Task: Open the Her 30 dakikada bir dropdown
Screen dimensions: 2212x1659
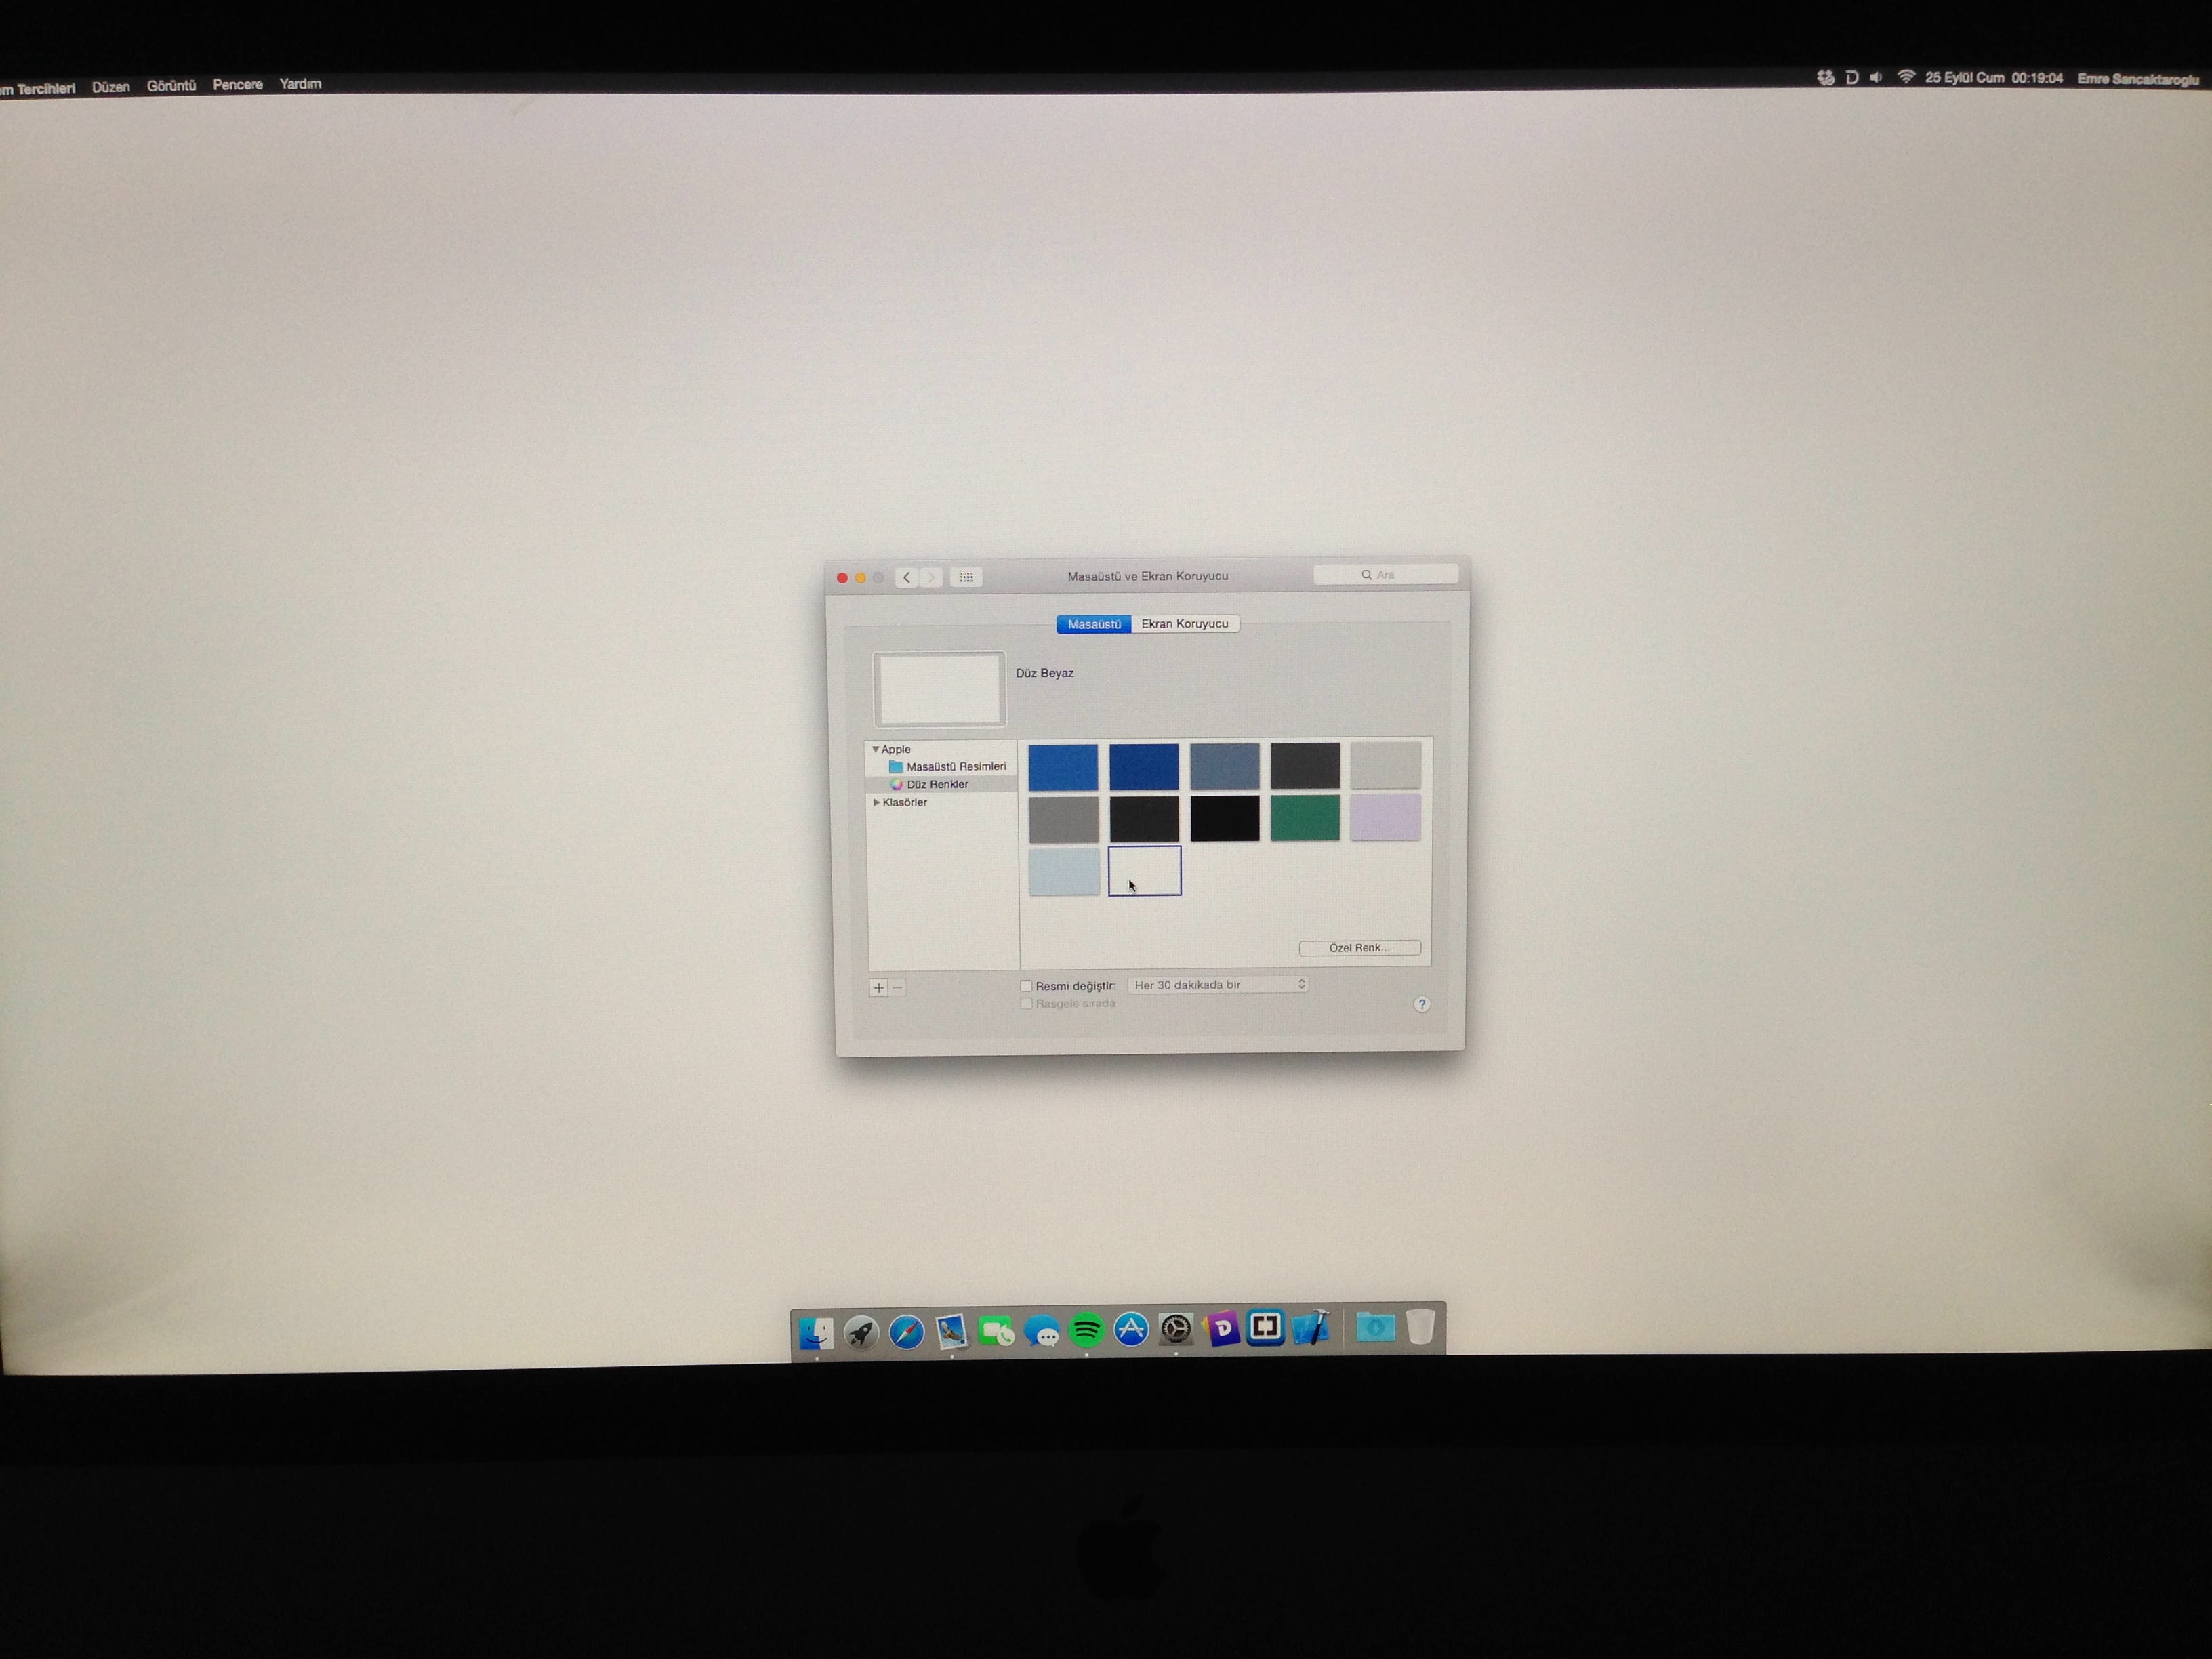Action: click(1217, 985)
